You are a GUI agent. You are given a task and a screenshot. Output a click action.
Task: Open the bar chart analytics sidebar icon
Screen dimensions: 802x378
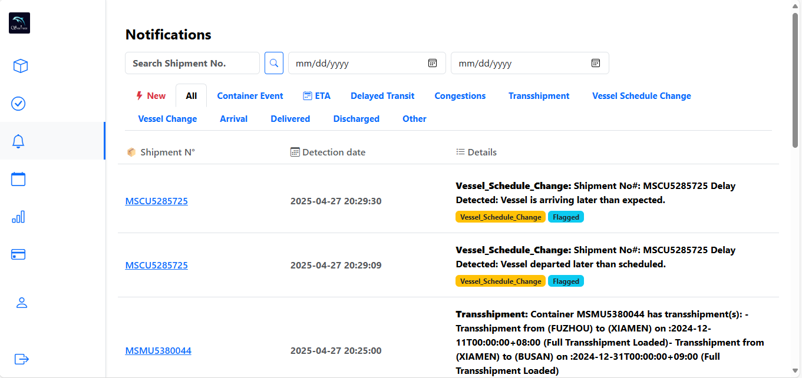18,217
